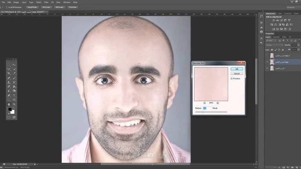Swap foreground and background colors

tap(14, 108)
